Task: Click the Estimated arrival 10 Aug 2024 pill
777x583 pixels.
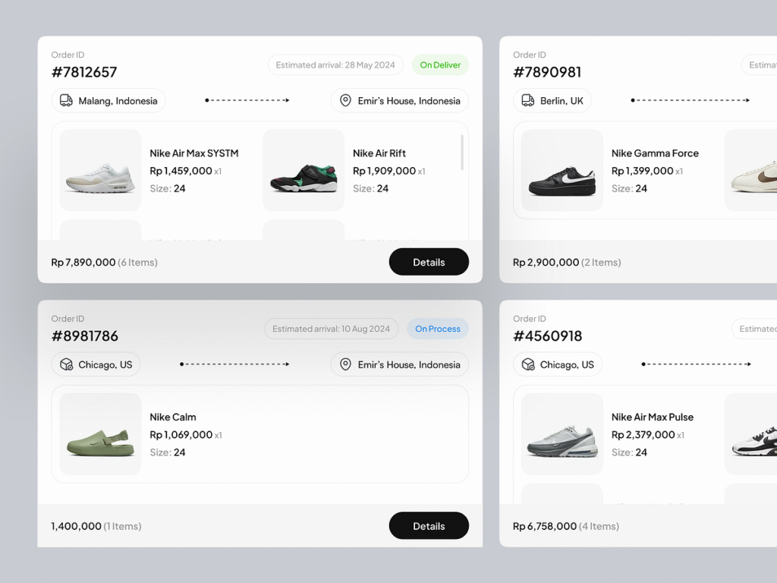Action: tap(331, 329)
